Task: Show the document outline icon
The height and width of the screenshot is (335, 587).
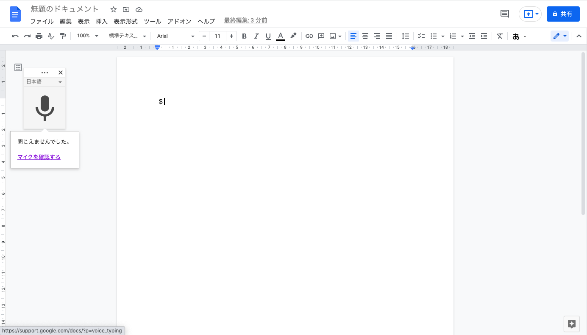Action: pos(18,67)
